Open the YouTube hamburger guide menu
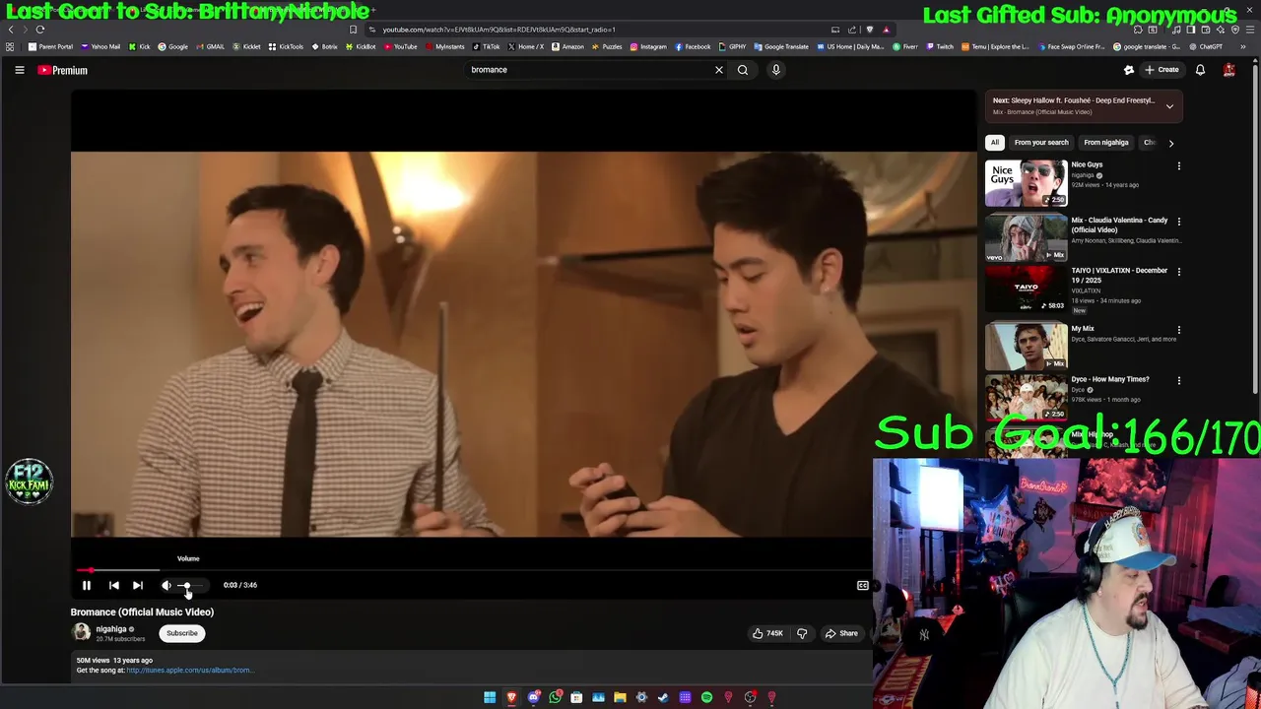This screenshot has height=709, width=1261. pyautogui.click(x=19, y=70)
